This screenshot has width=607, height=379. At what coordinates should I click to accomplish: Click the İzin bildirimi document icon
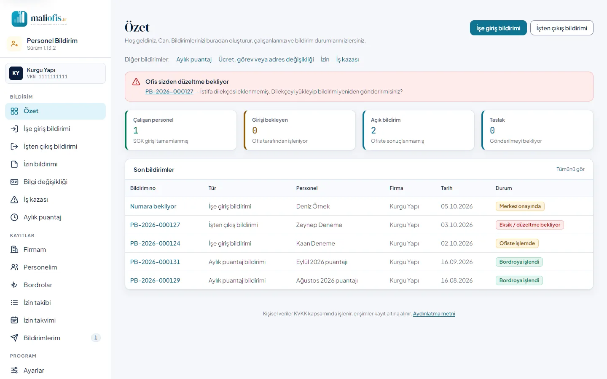coord(14,164)
